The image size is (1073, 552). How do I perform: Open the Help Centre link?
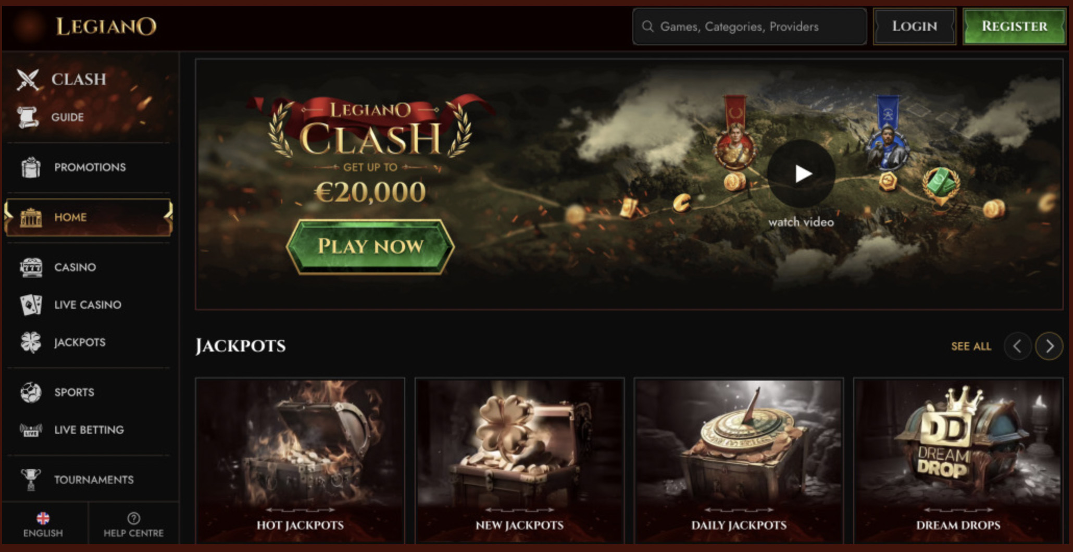coord(133,524)
